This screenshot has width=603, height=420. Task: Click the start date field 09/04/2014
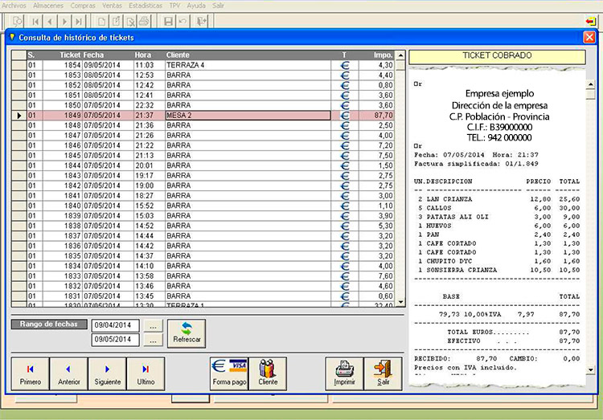(x=115, y=325)
